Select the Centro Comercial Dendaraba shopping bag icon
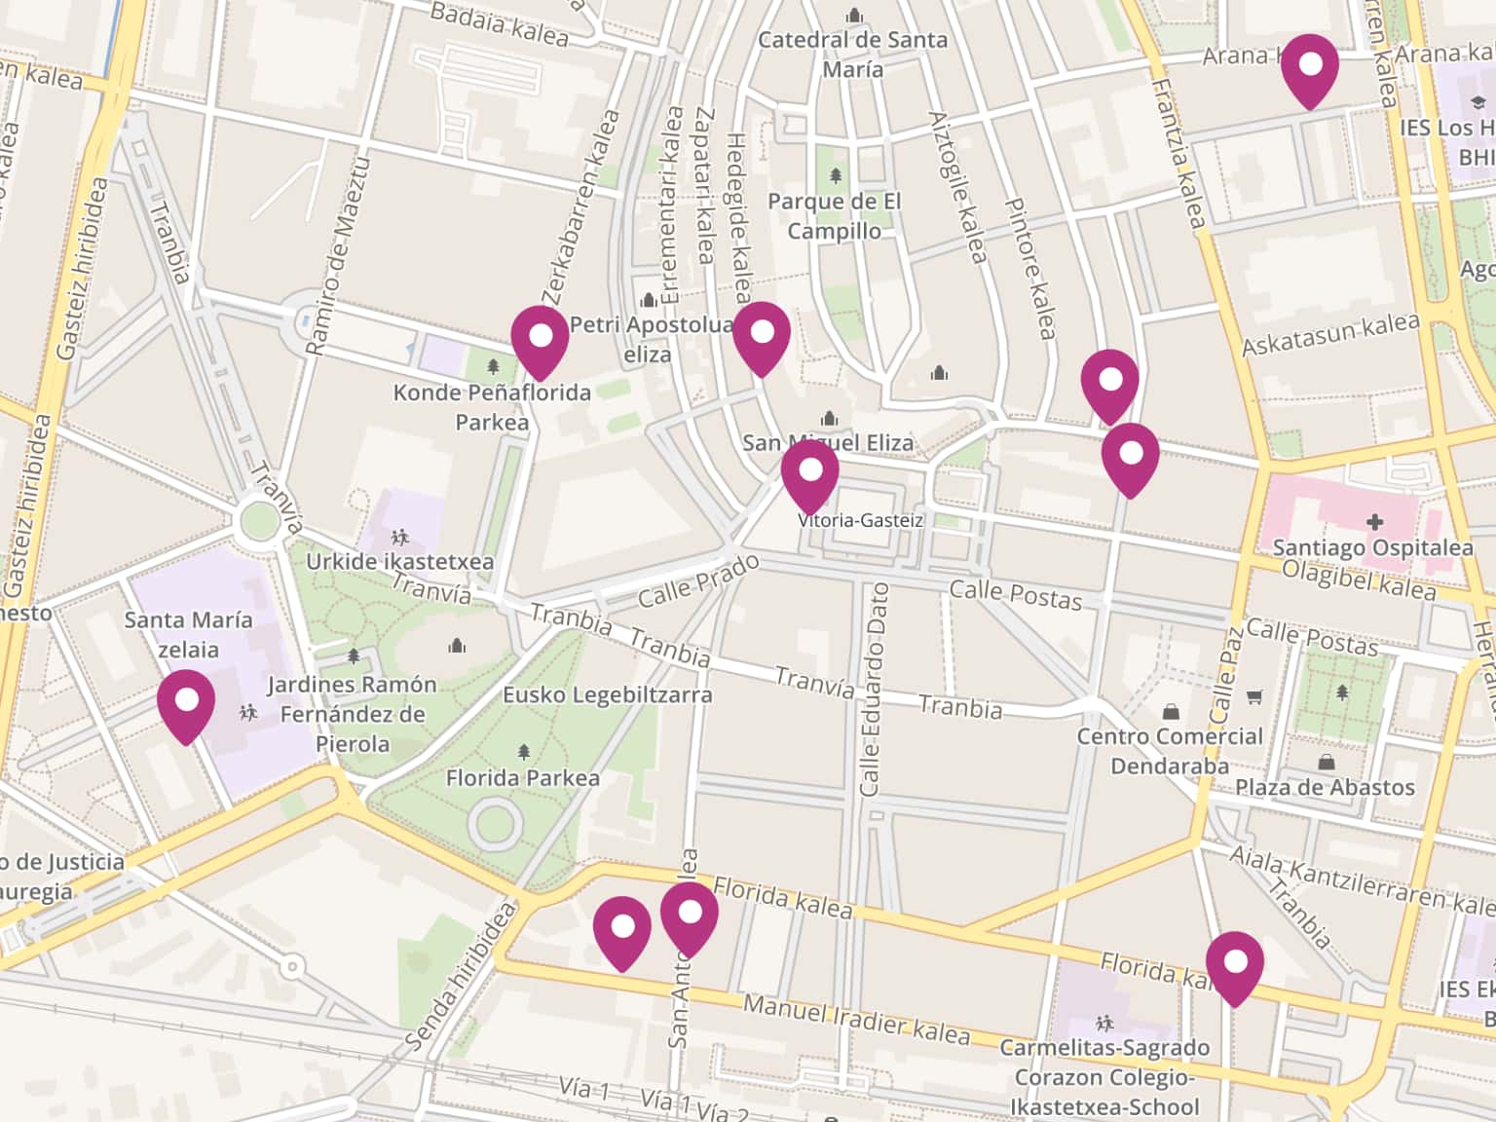The width and height of the screenshot is (1496, 1122). pyautogui.click(x=1171, y=712)
